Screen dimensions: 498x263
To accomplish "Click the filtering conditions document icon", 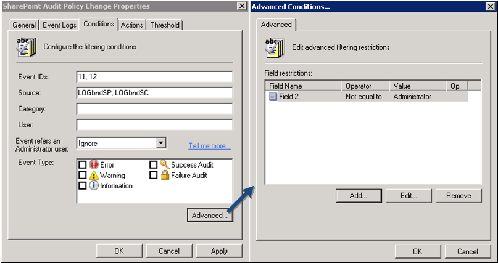I will [27, 47].
